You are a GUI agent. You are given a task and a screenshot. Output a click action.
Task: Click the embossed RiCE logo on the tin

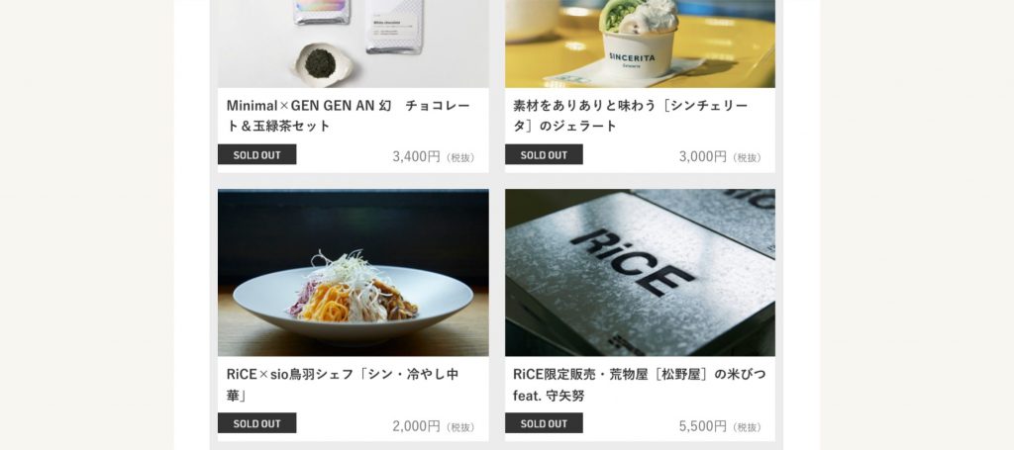(633, 261)
